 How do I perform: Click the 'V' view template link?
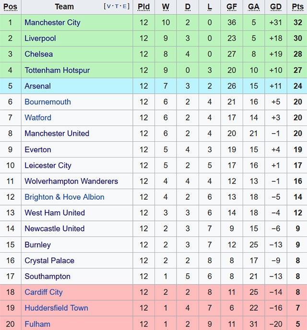coord(109,7)
